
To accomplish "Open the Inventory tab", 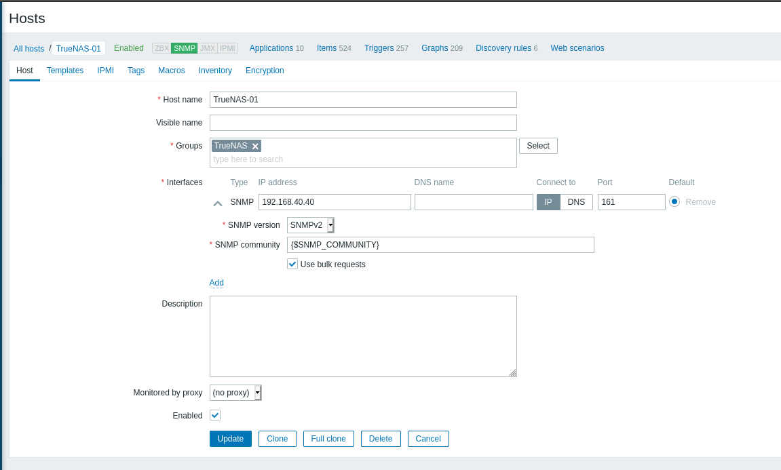I will pyautogui.click(x=215, y=71).
